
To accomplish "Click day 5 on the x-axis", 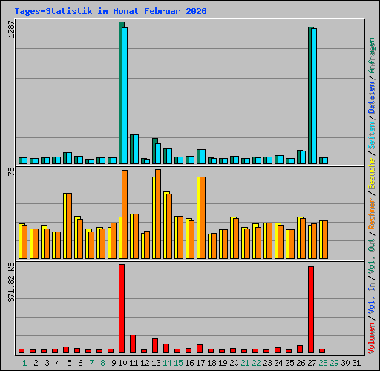I will (69, 363).
